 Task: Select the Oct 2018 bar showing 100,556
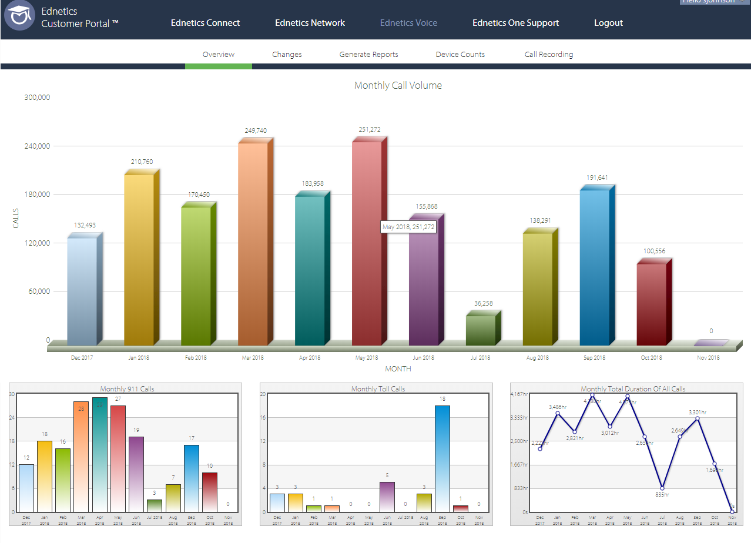[654, 302]
